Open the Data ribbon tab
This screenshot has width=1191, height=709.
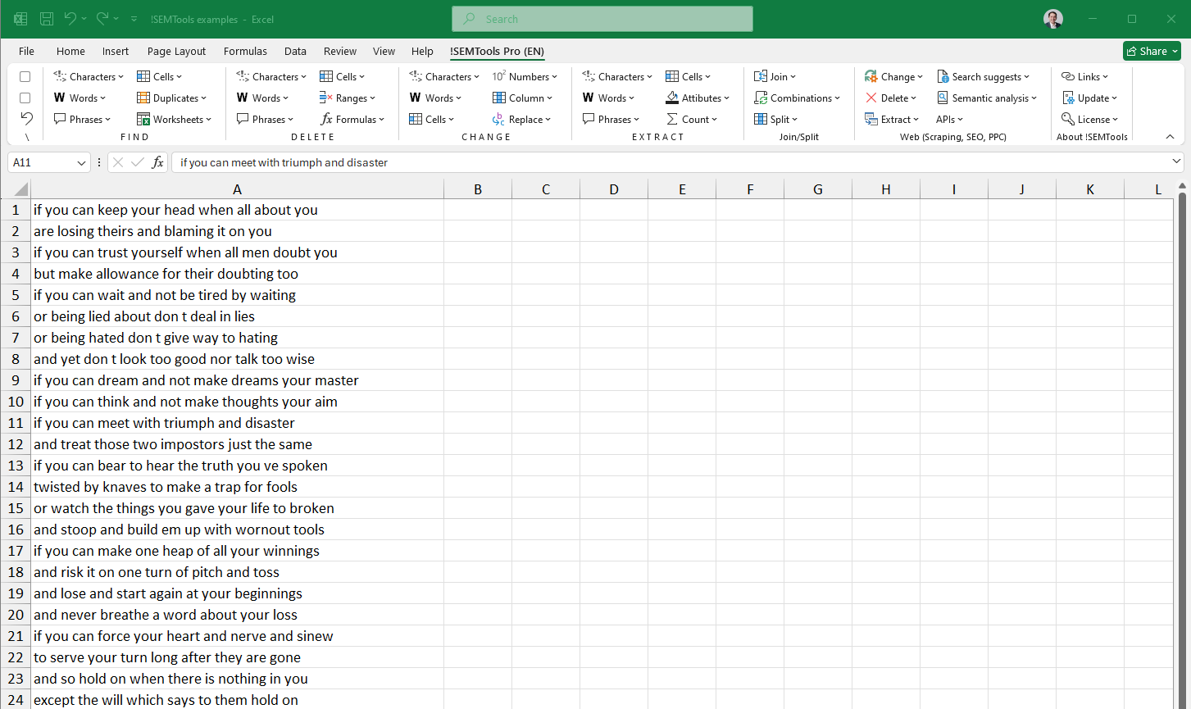[x=295, y=51]
